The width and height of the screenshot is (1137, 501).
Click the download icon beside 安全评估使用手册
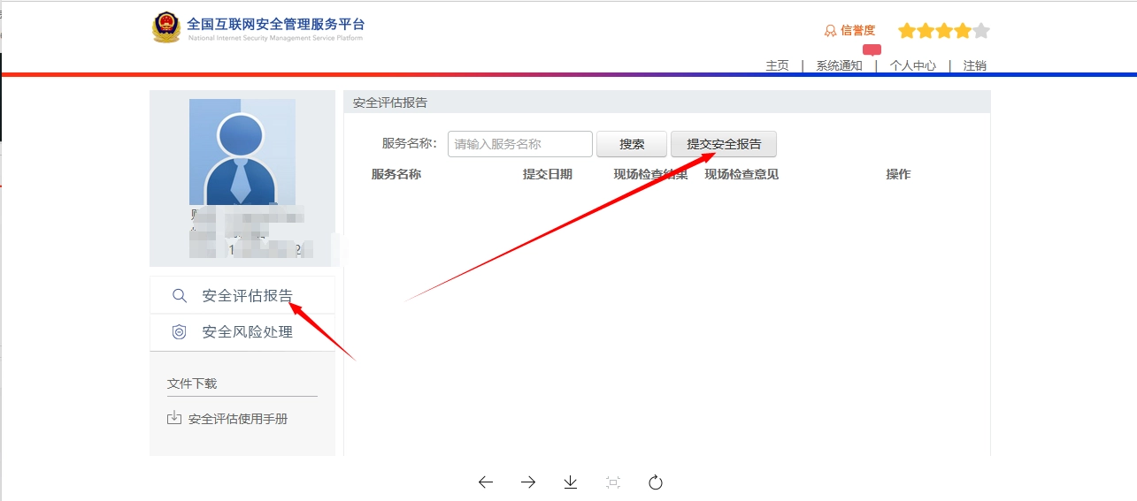[x=174, y=418]
